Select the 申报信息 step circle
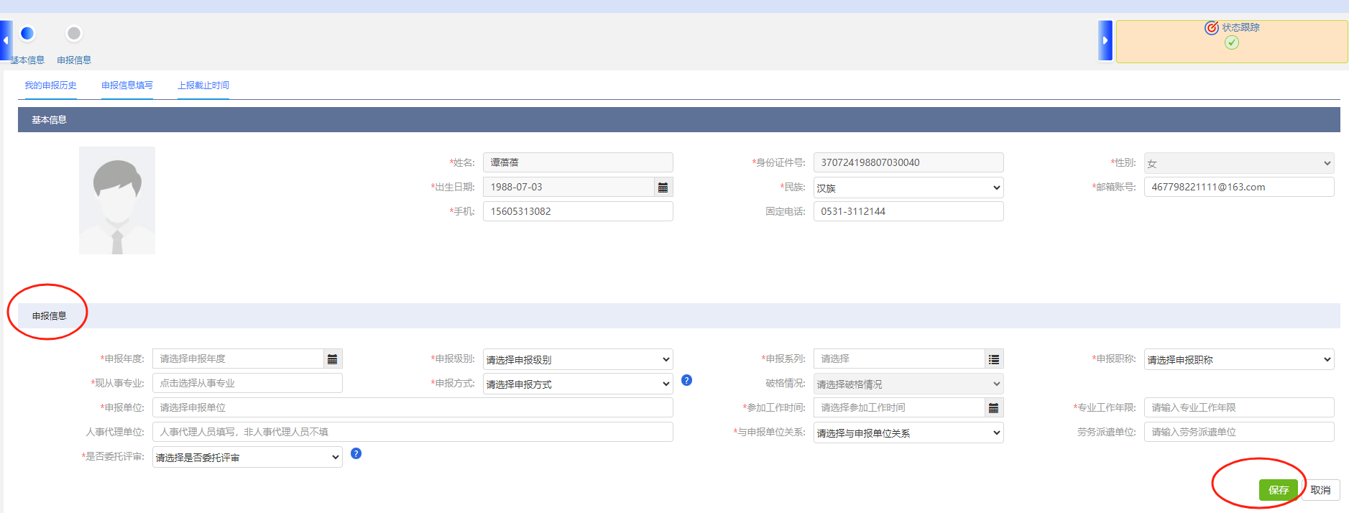 coord(74,34)
